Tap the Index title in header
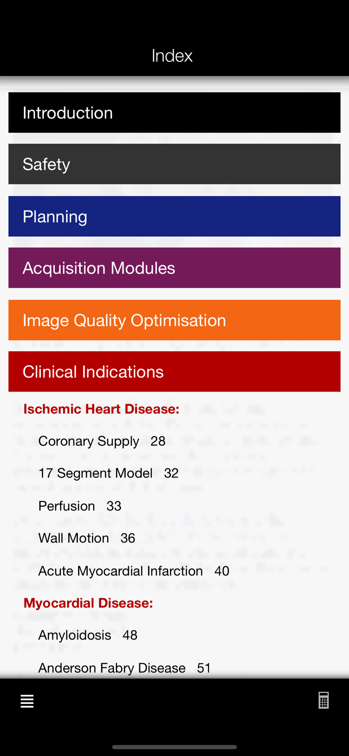The width and height of the screenshot is (349, 756). pos(172,56)
